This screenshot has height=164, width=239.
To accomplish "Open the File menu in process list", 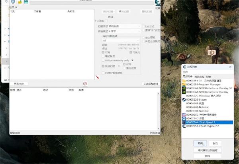I will coord(185,72).
